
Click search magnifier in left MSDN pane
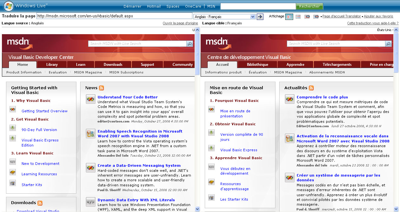pyautogui.click(x=190, y=44)
